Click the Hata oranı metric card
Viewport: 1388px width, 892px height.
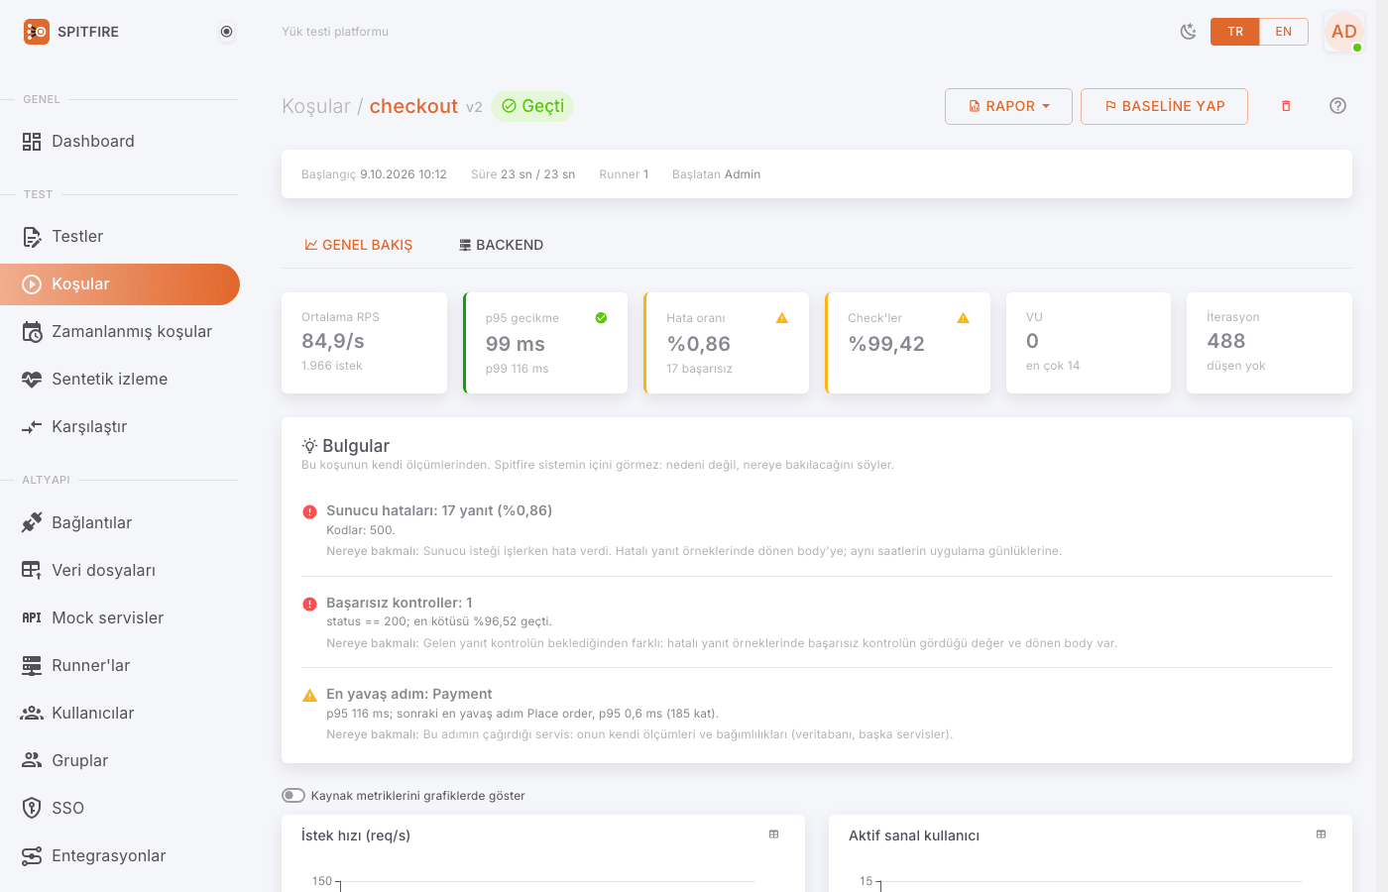coord(727,343)
